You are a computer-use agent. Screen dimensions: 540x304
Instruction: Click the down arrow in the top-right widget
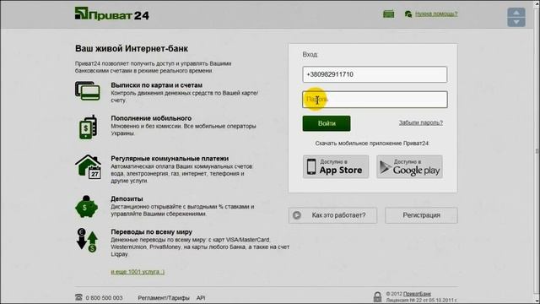[516, 22]
